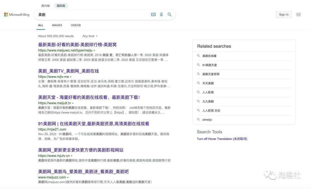
Task: Click the URL https://www.mjutv.cn
Action: click(54, 156)
